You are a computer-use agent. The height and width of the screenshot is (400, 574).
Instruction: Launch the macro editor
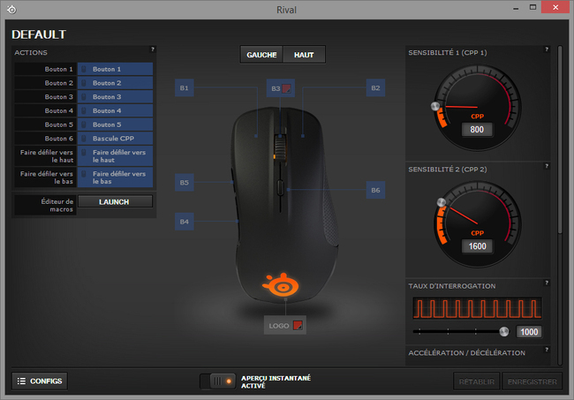click(x=115, y=201)
